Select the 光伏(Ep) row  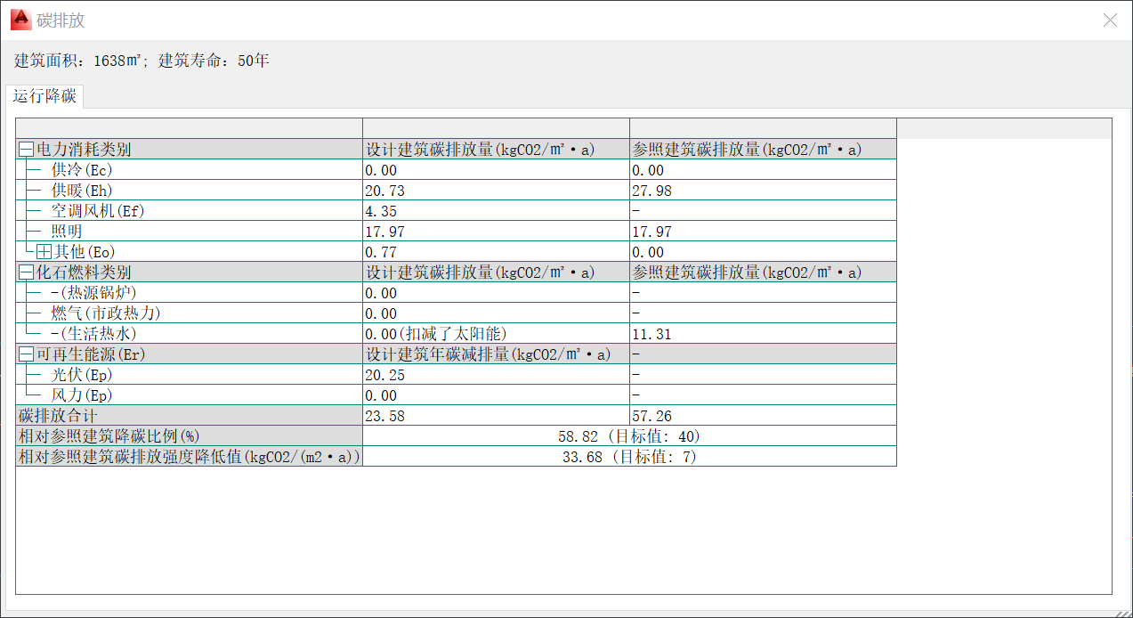82,375
